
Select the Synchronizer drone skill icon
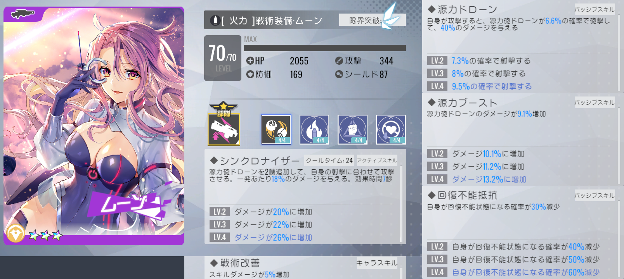[x=276, y=129]
